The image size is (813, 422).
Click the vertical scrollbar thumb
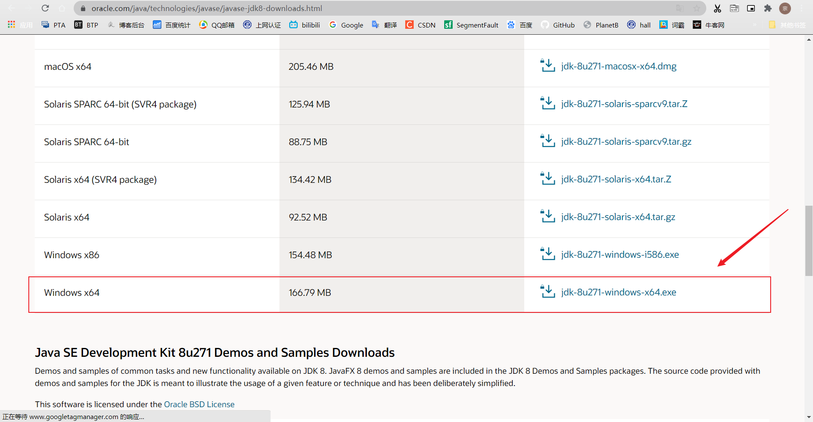pyautogui.click(x=809, y=240)
